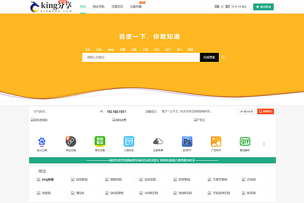This screenshot has height=203, width=304.
Task: Select the Magi search engine tab
Action: tap(110, 50)
